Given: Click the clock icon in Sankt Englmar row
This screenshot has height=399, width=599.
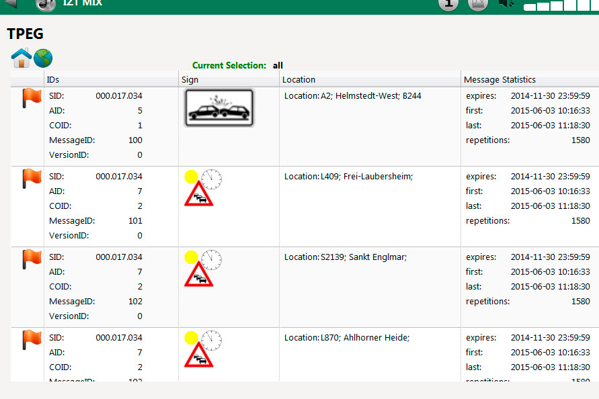Looking at the screenshot, I should [211, 260].
